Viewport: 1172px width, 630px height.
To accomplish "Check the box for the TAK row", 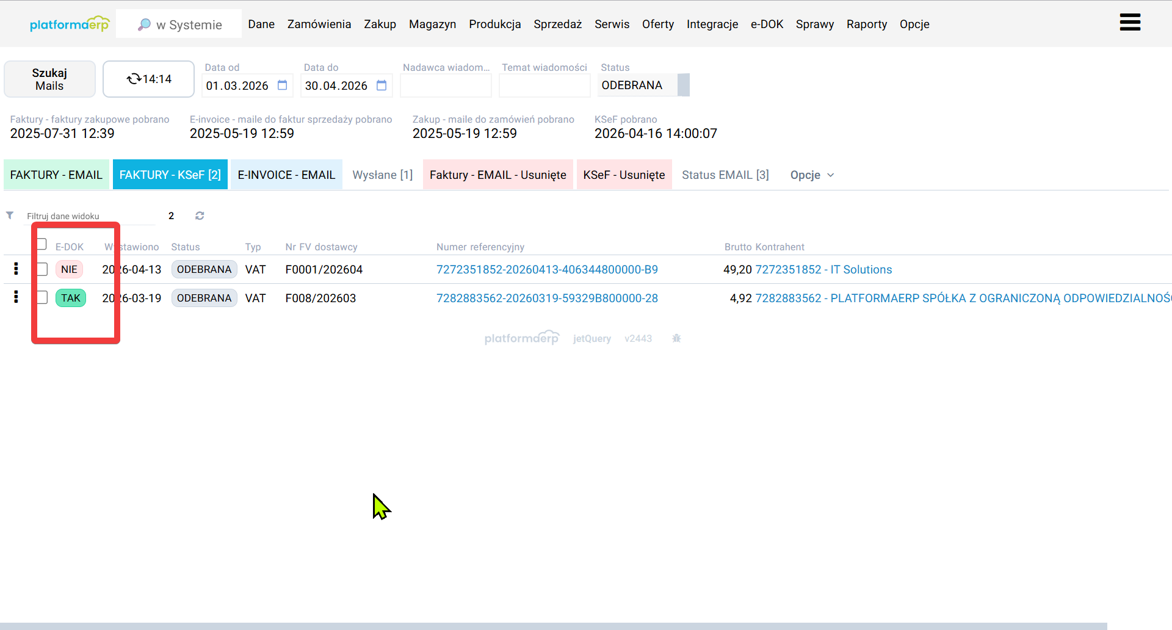I will [42, 297].
